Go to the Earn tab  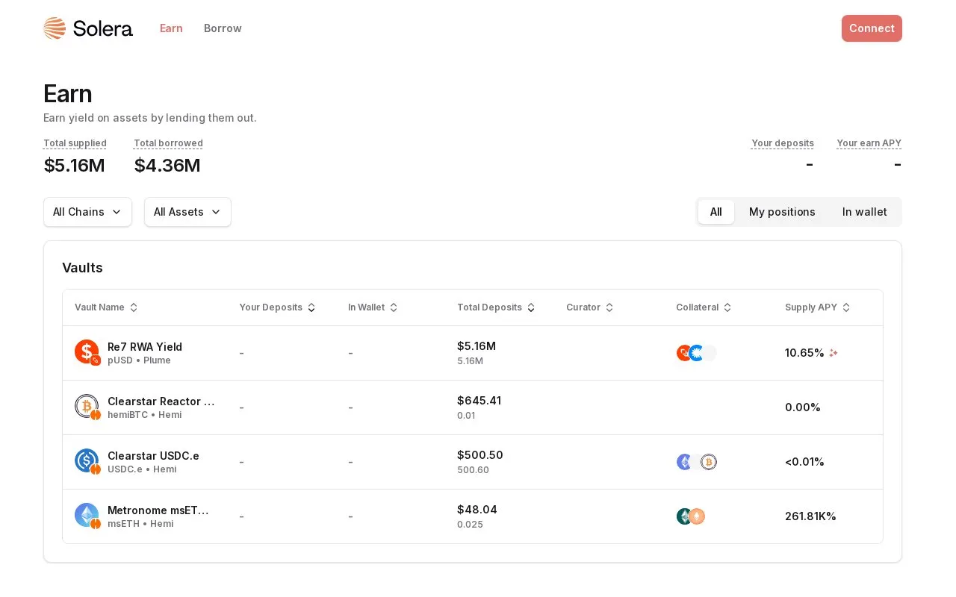tap(171, 28)
